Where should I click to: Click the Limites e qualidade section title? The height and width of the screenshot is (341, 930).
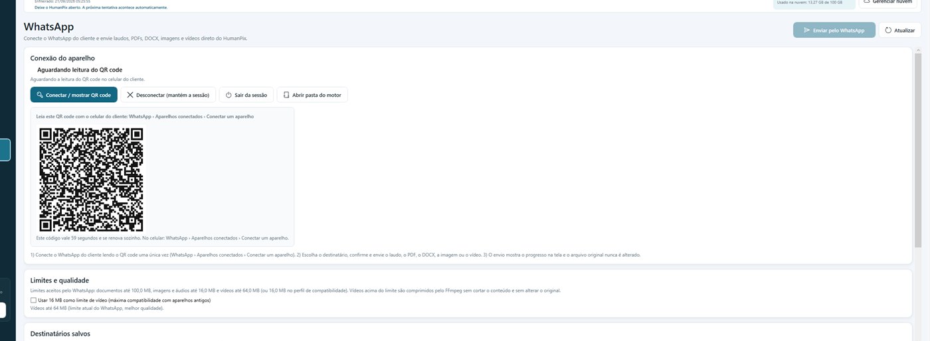[x=60, y=281]
